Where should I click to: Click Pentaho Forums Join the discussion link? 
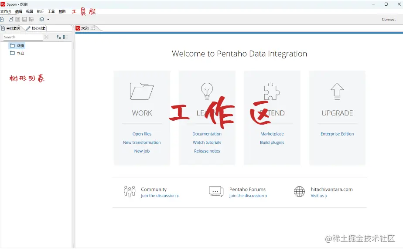(x=248, y=196)
